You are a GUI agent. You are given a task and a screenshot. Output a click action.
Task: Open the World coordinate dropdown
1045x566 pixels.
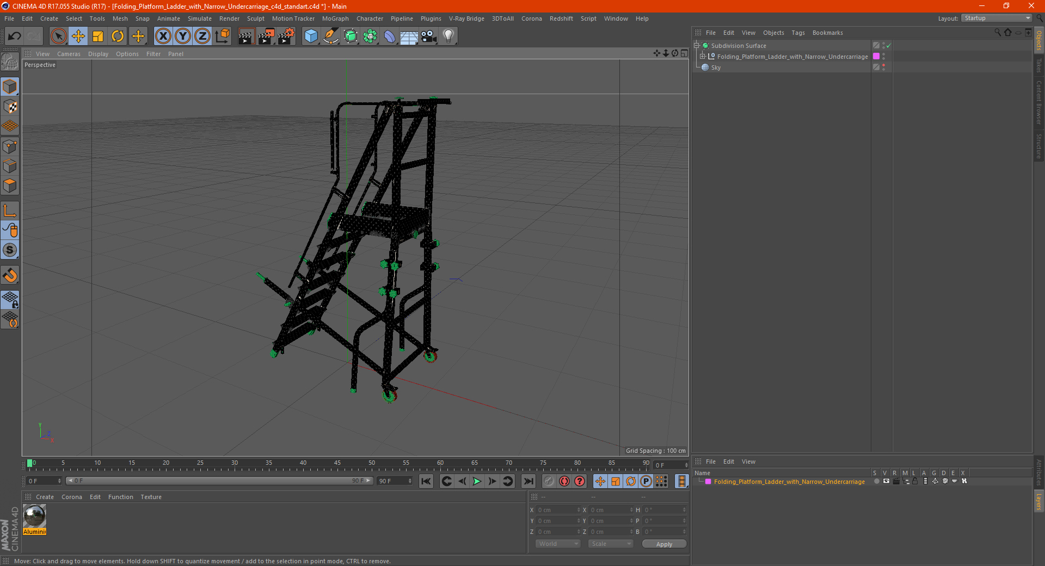coord(558,544)
